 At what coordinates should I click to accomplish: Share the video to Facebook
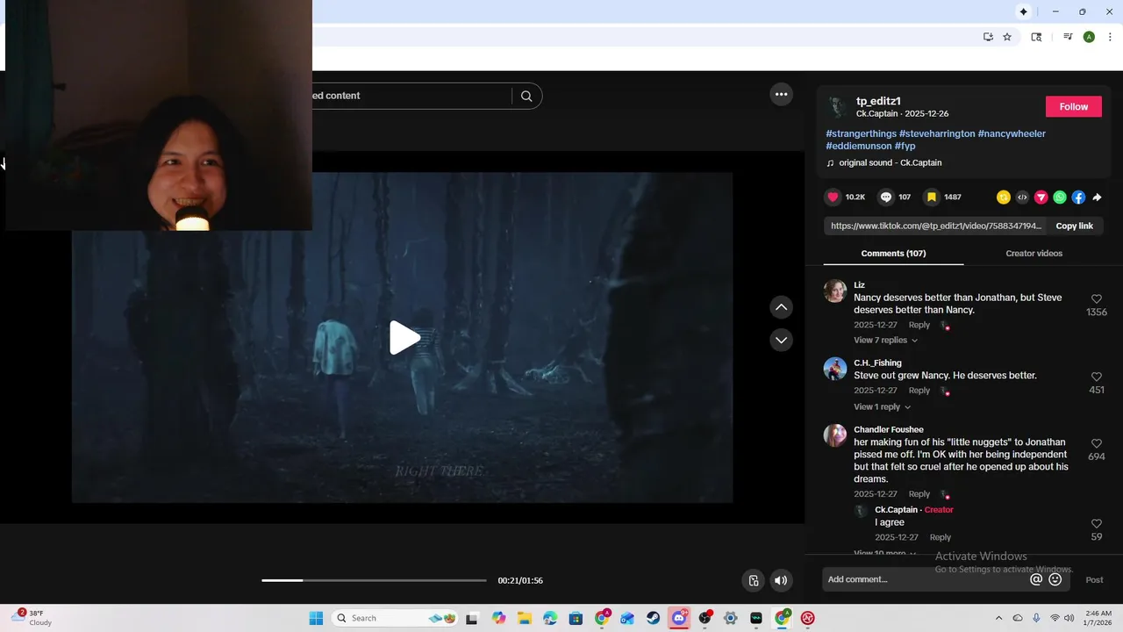pyautogui.click(x=1078, y=197)
